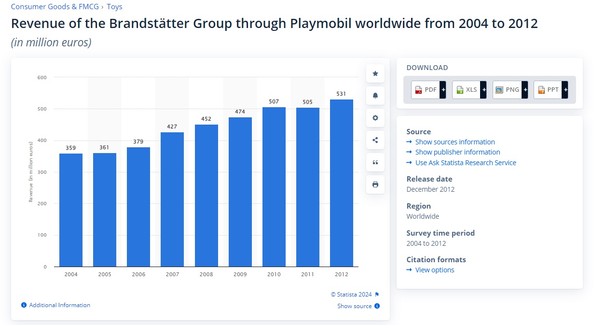Click the 2012 x-axis label
The image size is (606, 325).
[x=342, y=274]
